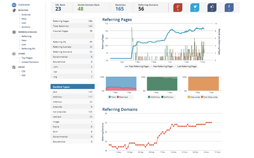Export the report as CSV
254x158 pixels.
[x=24, y=71]
